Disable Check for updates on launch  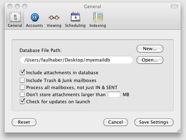click(x=22, y=101)
